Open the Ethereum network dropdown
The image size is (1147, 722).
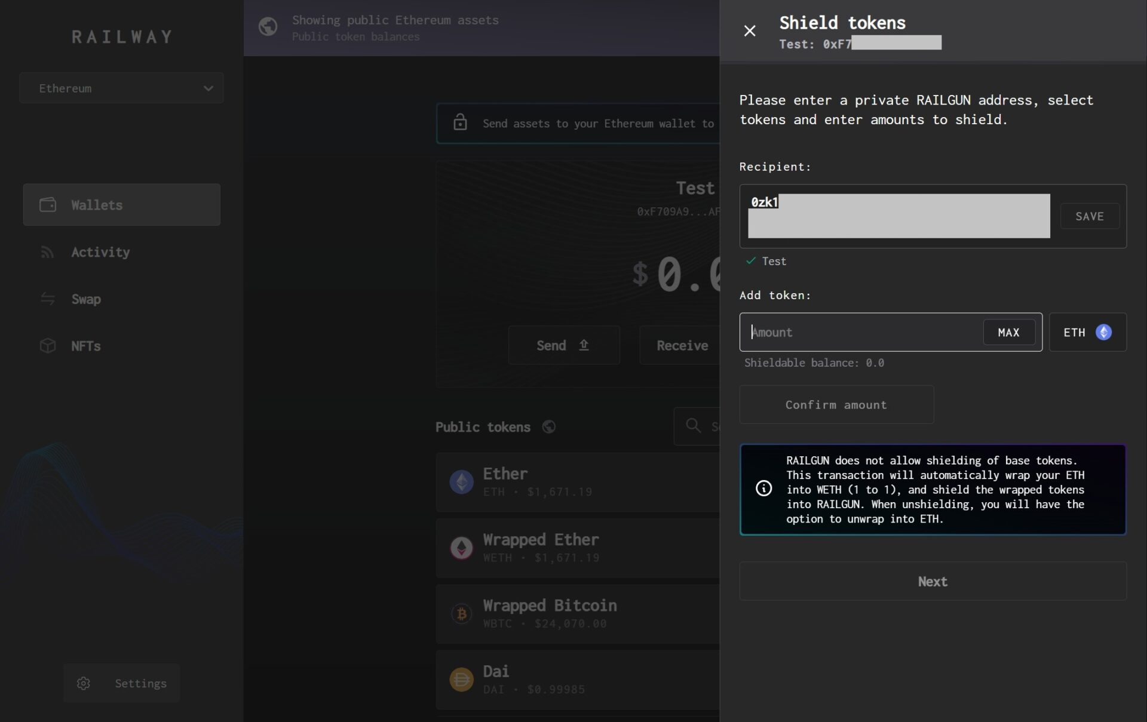pyautogui.click(x=121, y=88)
